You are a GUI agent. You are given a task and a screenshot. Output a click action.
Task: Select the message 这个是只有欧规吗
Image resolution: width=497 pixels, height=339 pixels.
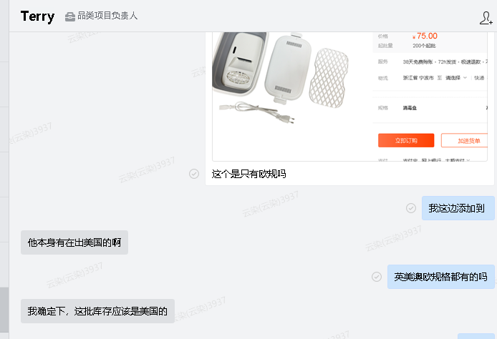pos(248,174)
